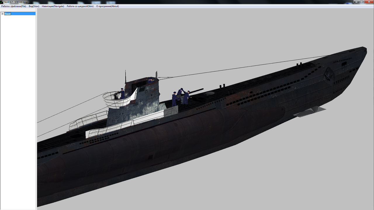Expand the Root tree node
This screenshot has height=210, width=374.
click(x=2, y=14)
